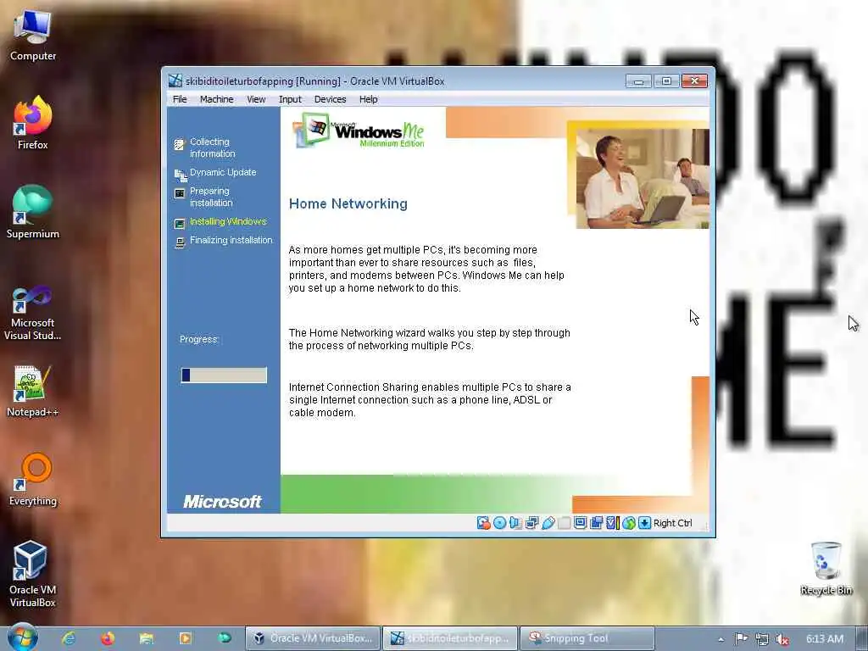Viewport: 868px width, 651px height.
Task: Select the Recycle Bin desktop icon
Action: click(x=826, y=569)
